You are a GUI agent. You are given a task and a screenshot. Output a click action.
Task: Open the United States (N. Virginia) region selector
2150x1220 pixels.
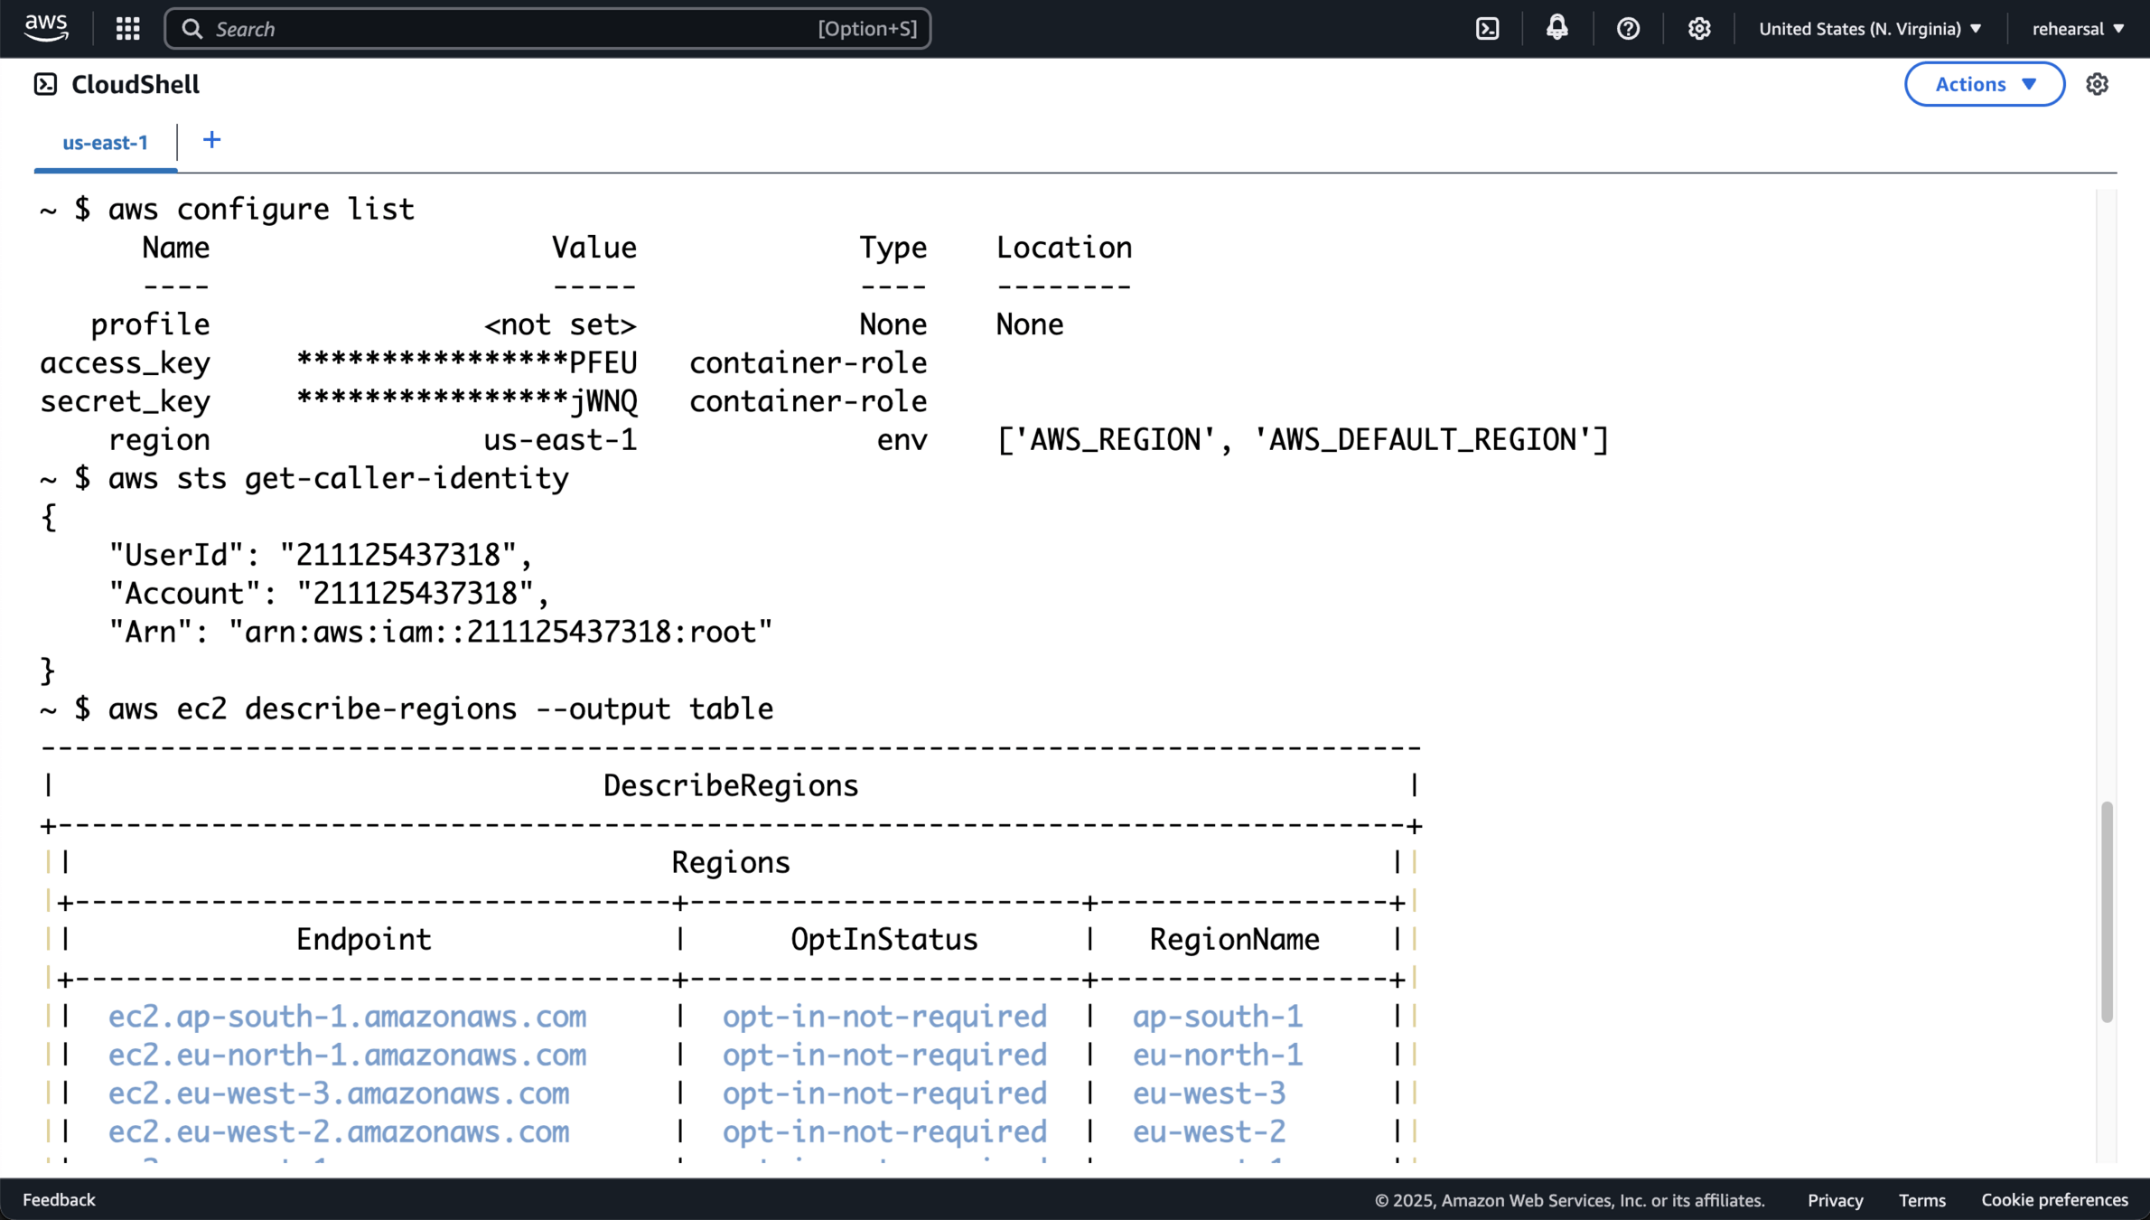click(1869, 29)
